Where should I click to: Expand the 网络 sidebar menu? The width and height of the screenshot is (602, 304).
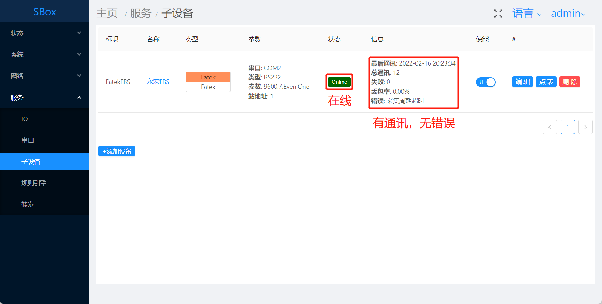[x=45, y=76]
